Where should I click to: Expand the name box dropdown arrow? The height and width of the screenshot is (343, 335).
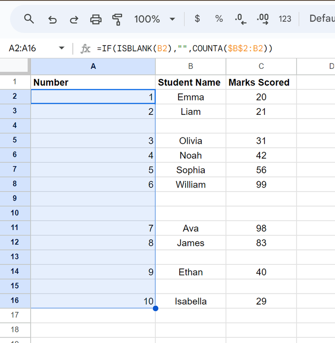click(61, 49)
